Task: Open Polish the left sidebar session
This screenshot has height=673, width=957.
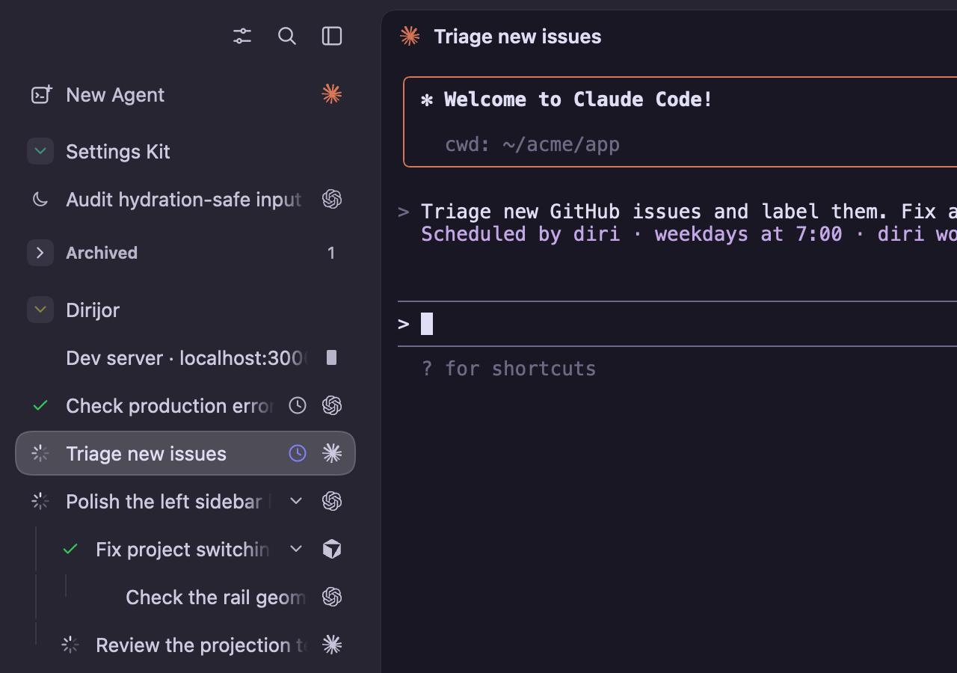Action: pyautogui.click(x=185, y=501)
